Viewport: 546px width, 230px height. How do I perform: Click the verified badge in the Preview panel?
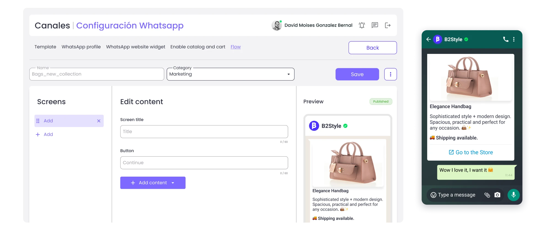[346, 126]
